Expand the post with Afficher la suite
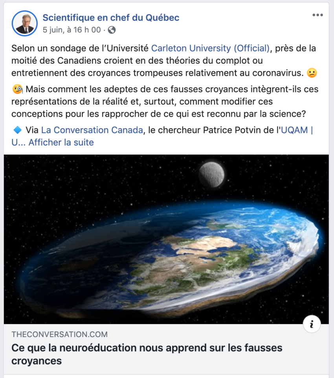 [x=61, y=142]
